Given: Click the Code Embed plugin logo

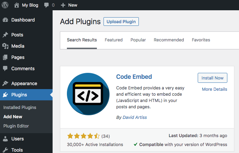Looking at the screenshot, I should (88, 94).
